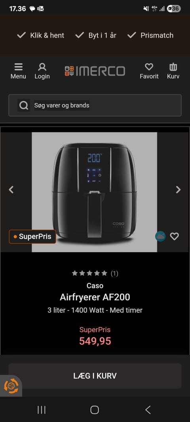Tap the SuperPris badge
190x422 pixels.
click(32, 237)
